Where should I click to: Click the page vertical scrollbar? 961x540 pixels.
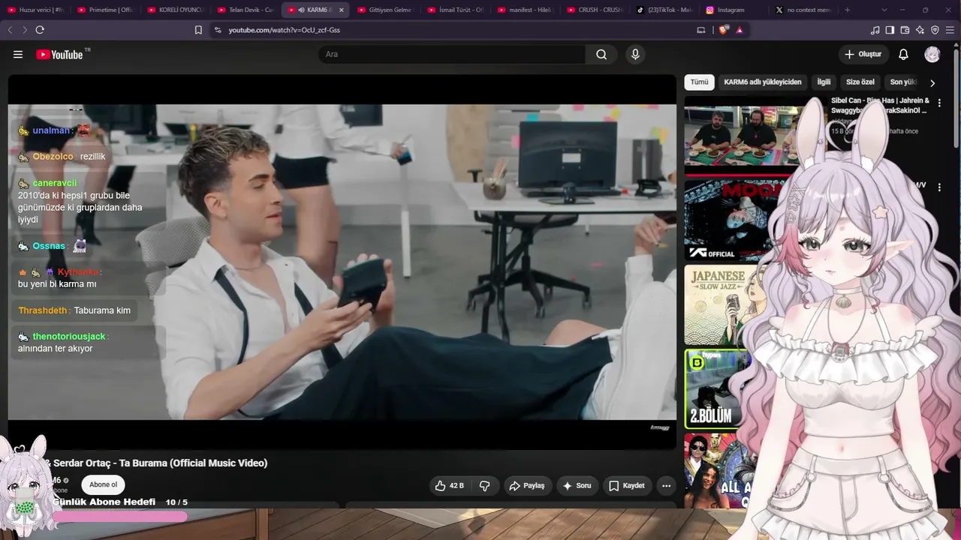[x=956, y=97]
